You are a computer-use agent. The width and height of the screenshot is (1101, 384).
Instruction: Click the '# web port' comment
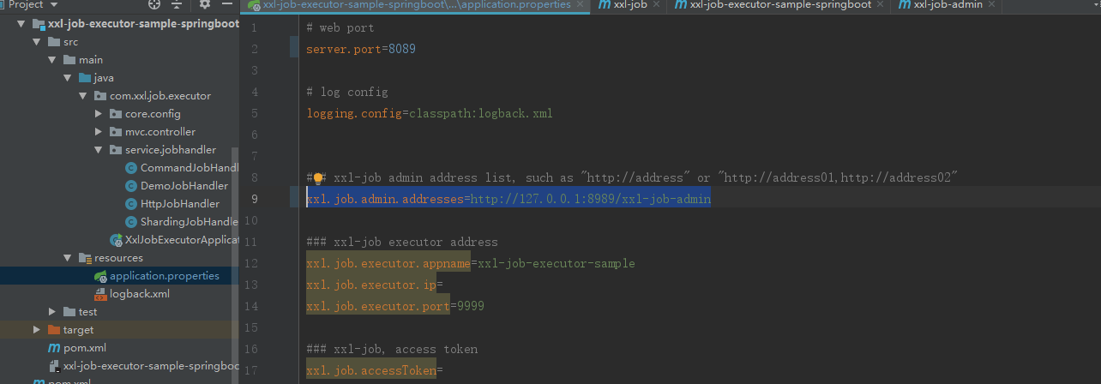coord(340,28)
